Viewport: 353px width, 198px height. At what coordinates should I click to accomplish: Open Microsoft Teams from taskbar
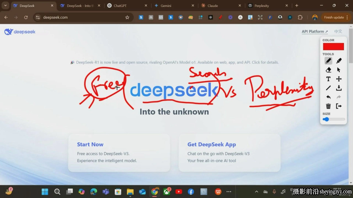click(x=106, y=192)
